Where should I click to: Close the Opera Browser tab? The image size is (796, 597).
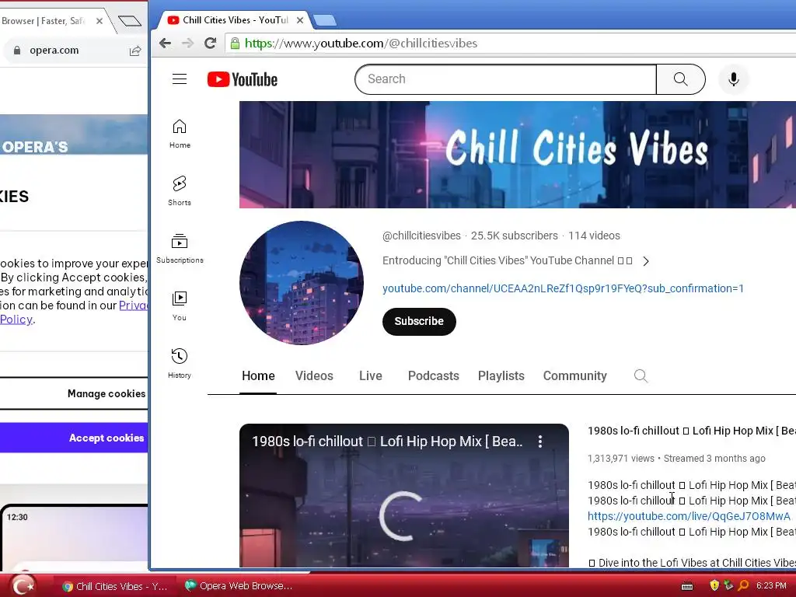point(99,21)
